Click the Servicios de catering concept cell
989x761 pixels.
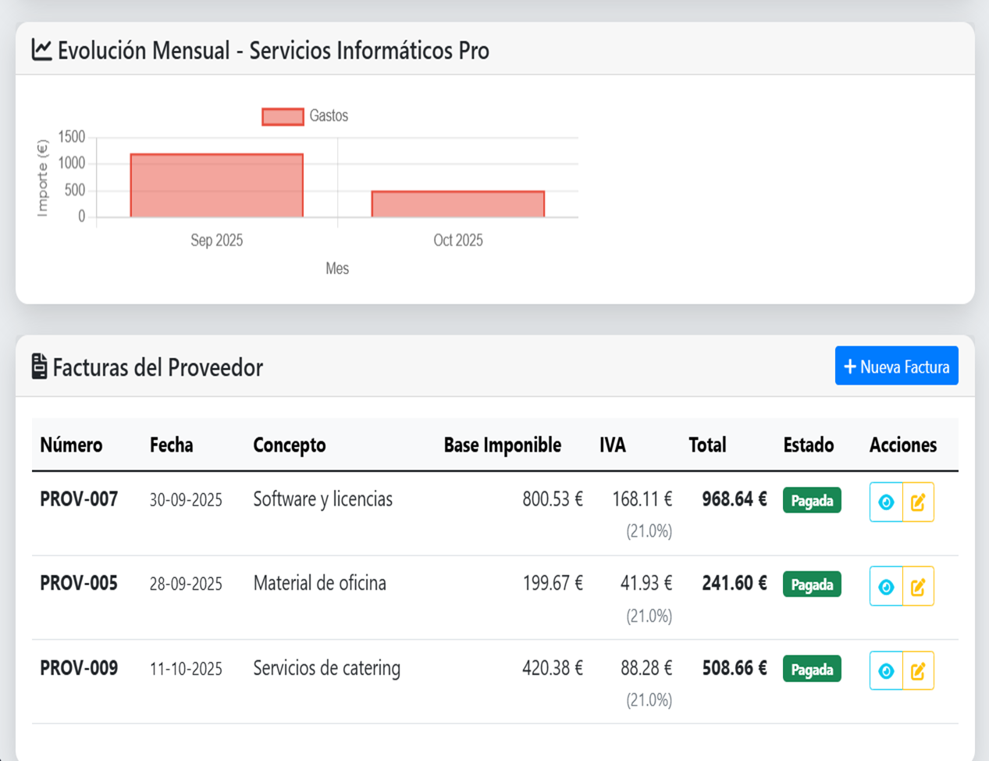click(x=326, y=669)
